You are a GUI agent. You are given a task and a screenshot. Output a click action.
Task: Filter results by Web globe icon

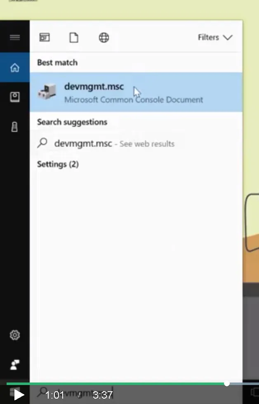(104, 38)
